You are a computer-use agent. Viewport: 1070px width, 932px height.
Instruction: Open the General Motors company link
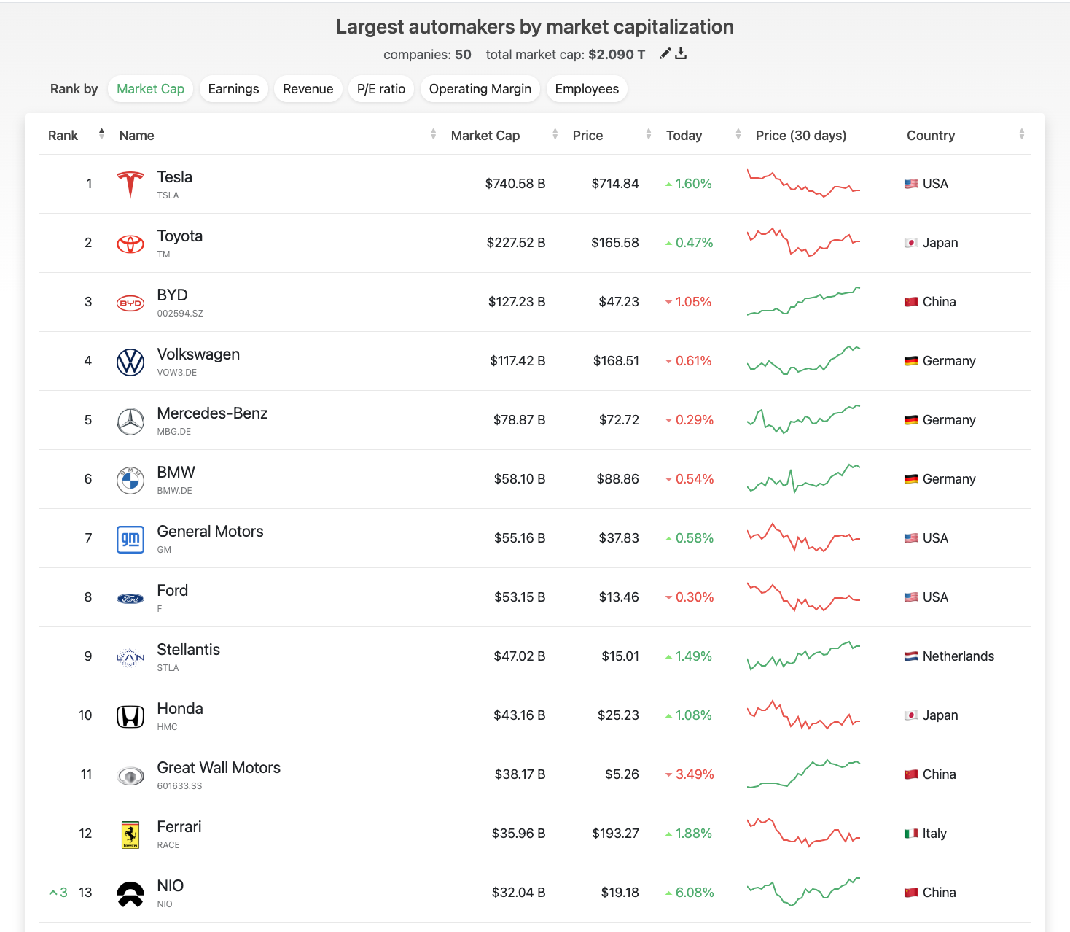210,532
